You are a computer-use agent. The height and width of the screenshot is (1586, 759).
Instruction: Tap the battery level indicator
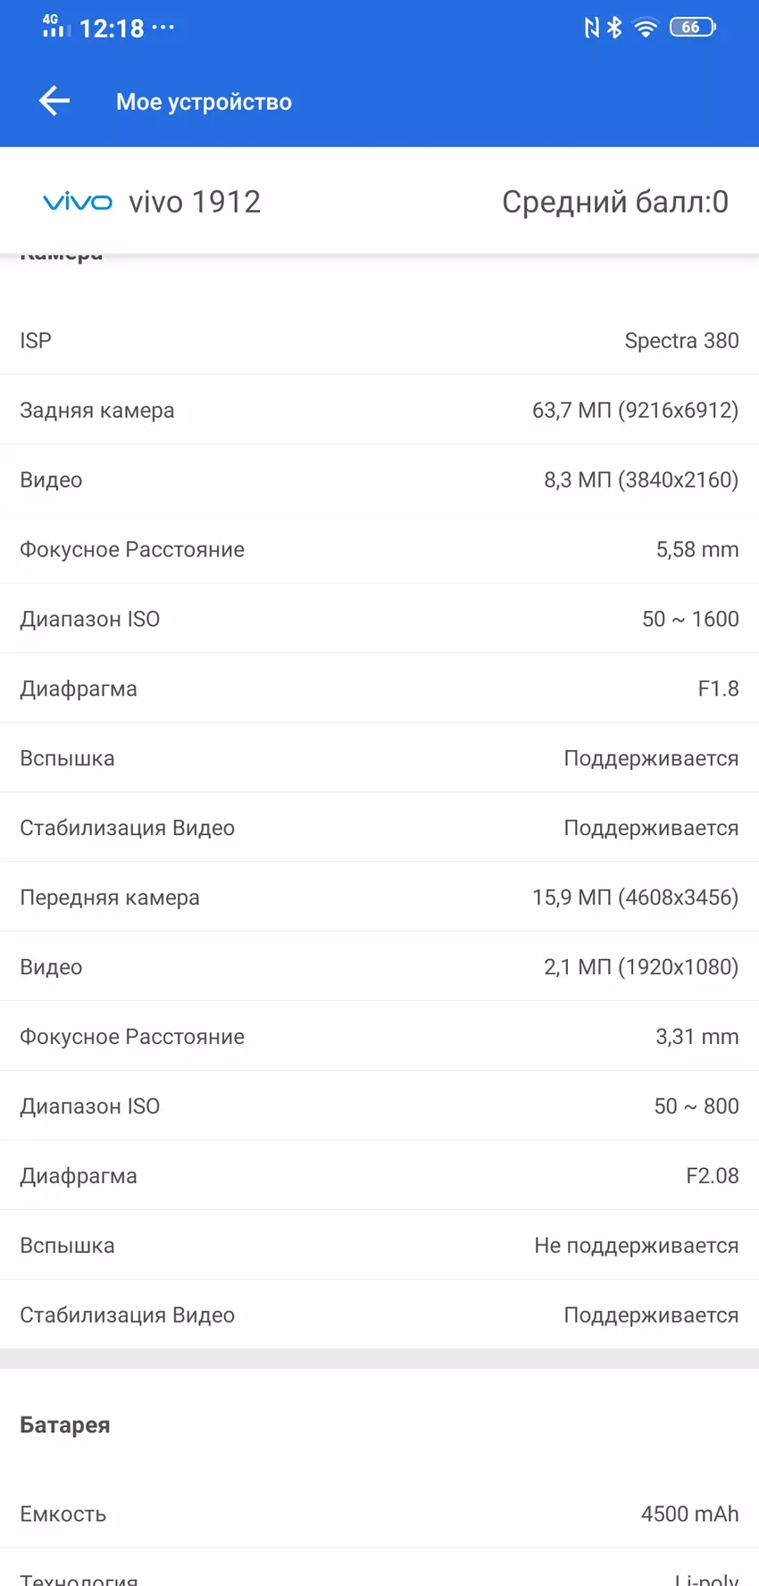(692, 28)
